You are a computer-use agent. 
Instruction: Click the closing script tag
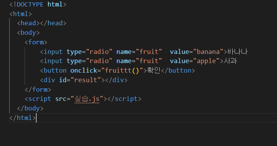pos(125,99)
